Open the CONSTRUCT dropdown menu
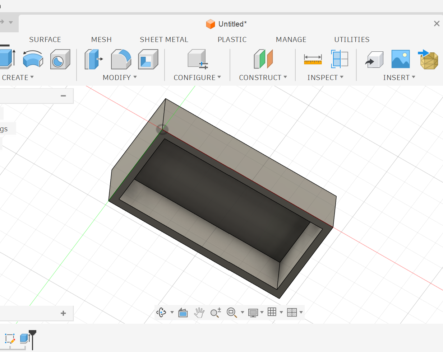443x352 pixels. 263,78
